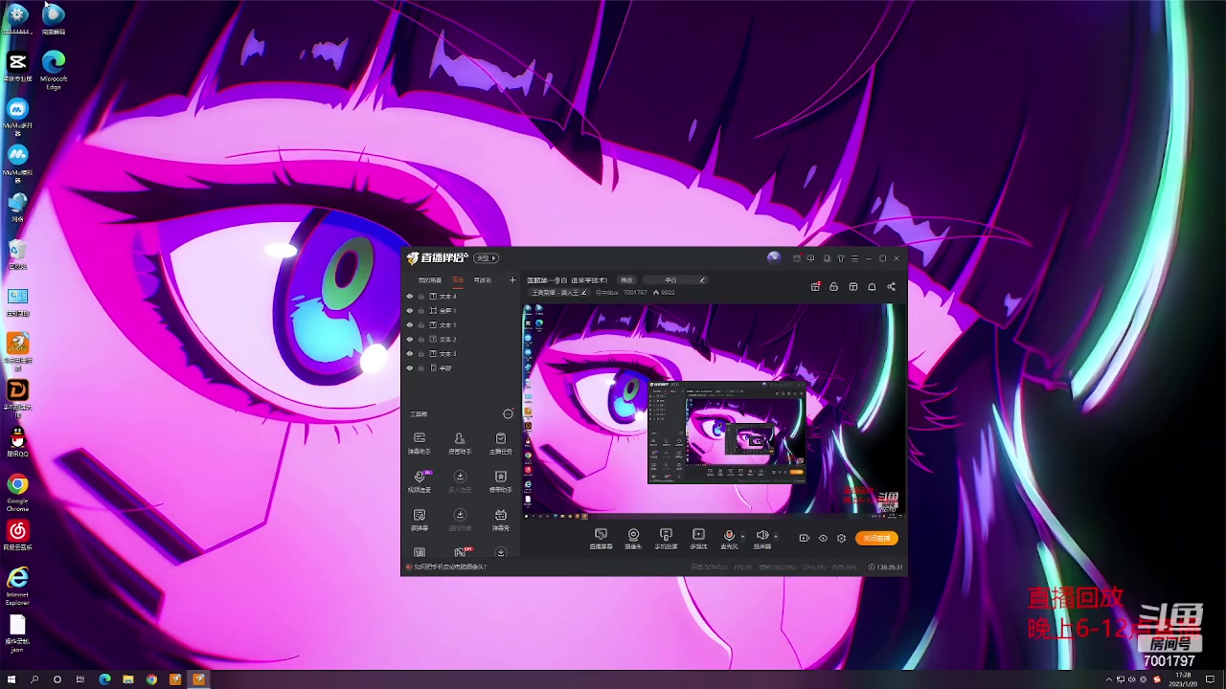The width and height of the screenshot is (1226, 689).
Task: Click the unlock padlock icon in top toolbar
Action: (833, 286)
